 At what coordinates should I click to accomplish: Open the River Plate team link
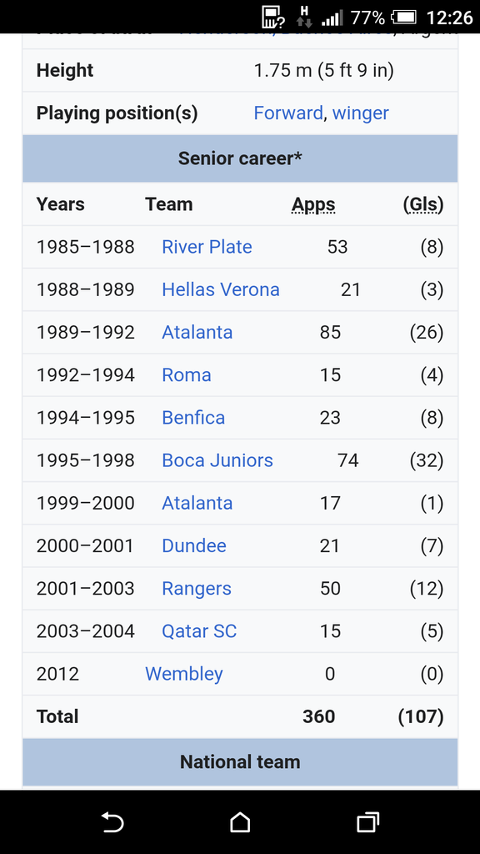pyautogui.click(x=207, y=247)
